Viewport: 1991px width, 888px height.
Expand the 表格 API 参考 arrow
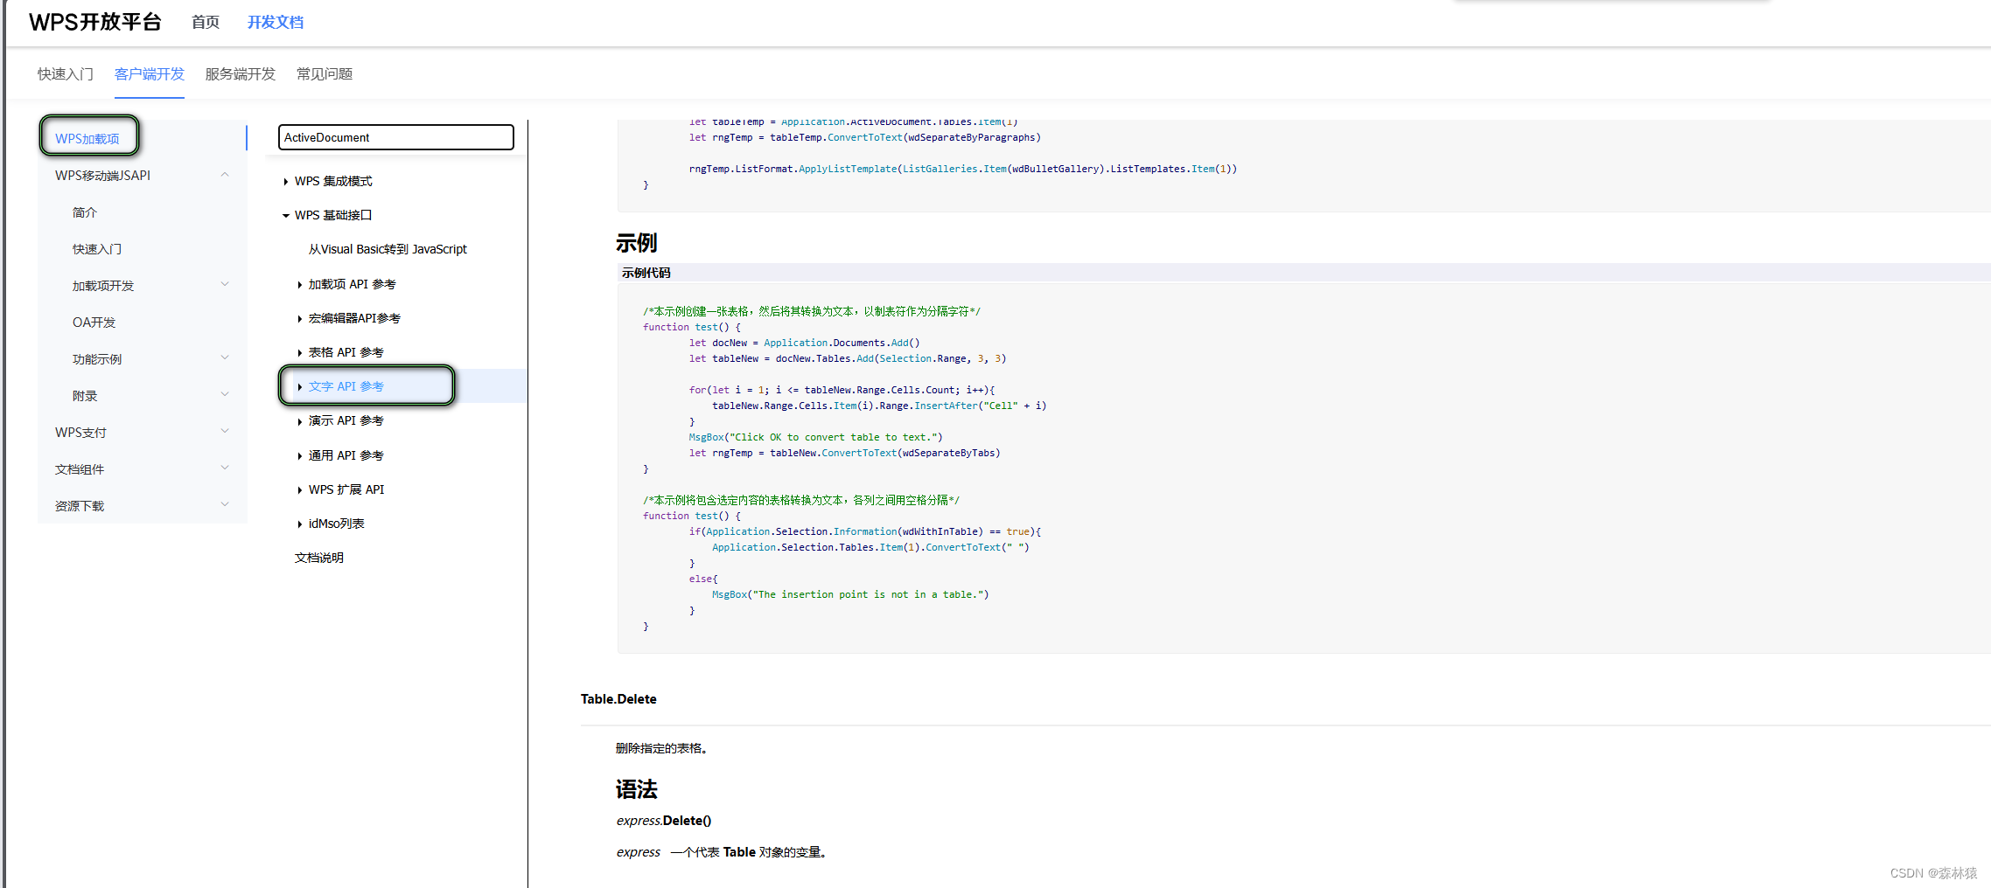pos(299,353)
